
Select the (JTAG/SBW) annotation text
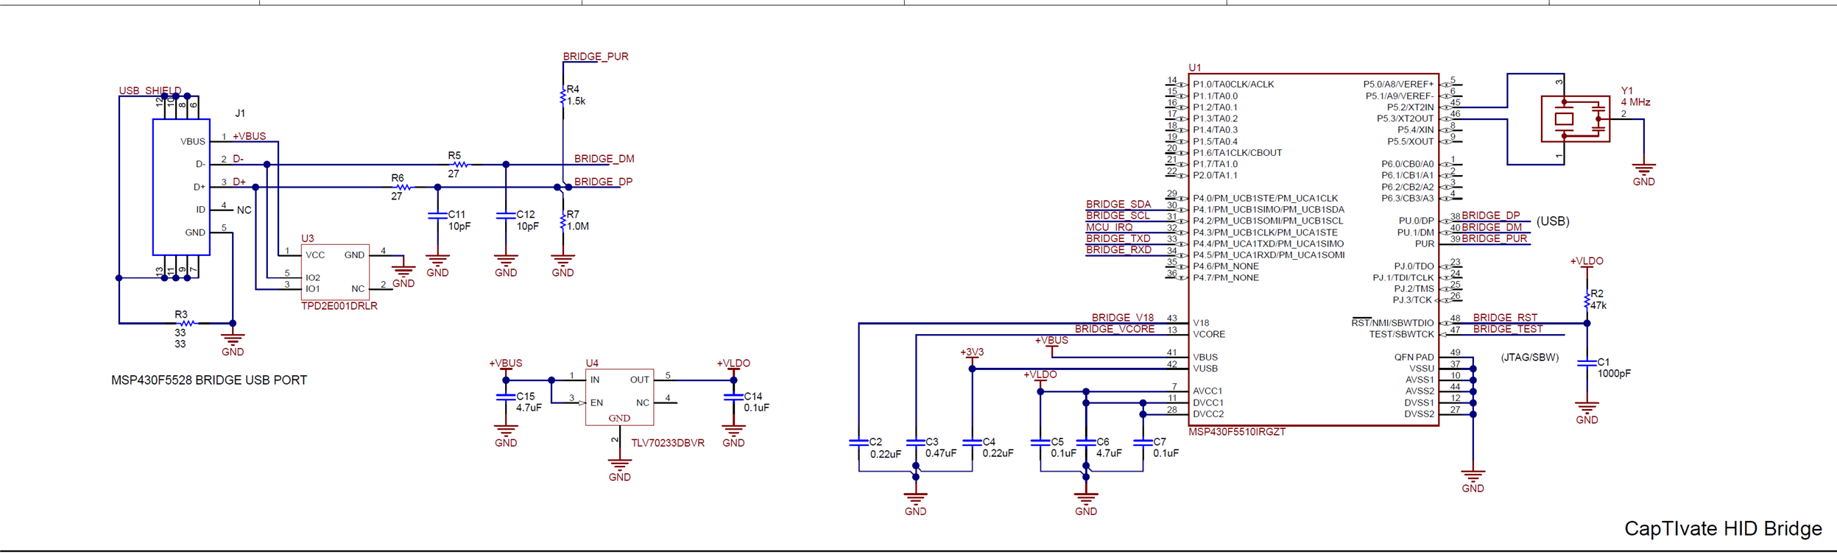[1529, 358]
